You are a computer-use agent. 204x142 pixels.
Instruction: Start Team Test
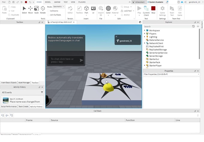pos(172,11)
